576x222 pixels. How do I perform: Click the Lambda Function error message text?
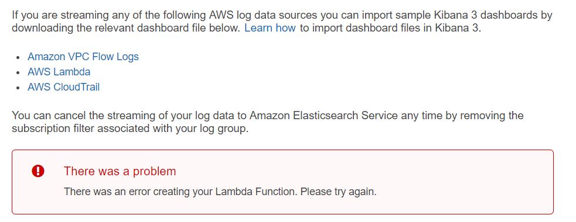[220, 192]
